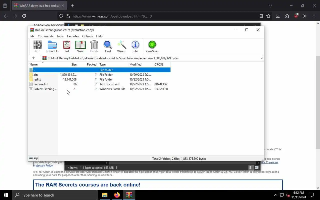
Task: Open the Options menu
Action: pyautogui.click(x=87, y=36)
